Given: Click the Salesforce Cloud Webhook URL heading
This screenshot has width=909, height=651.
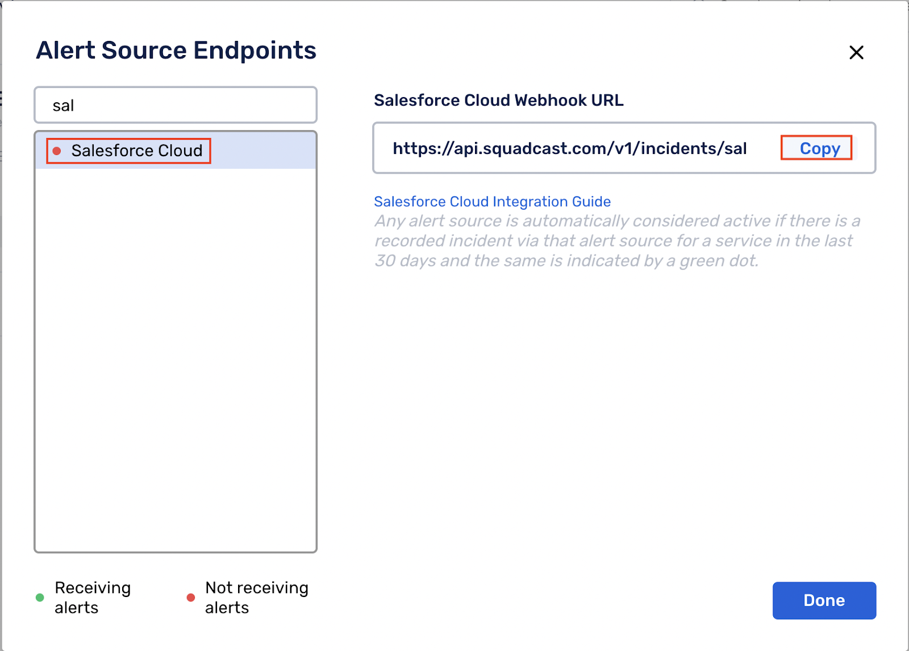Looking at the screenshot, I should point(499,100).
